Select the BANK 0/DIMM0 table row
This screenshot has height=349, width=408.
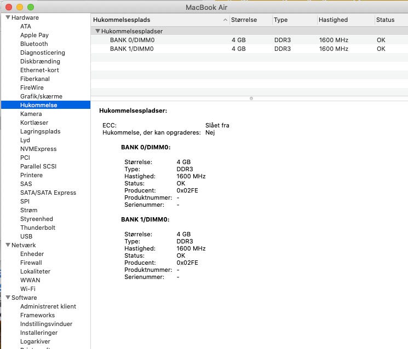tap(131, 40)
